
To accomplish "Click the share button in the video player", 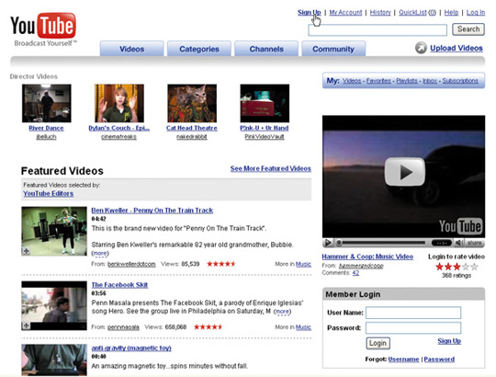I will (474, 243).
